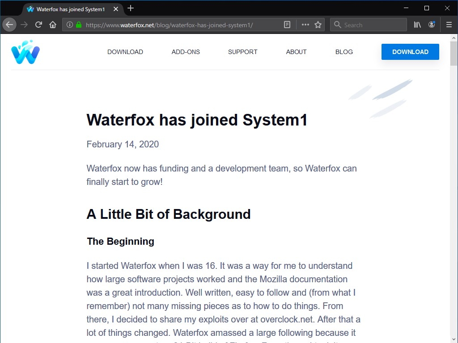This screenshot has width=458, height=343.
Task: Open a new browser tab
Action: coord(130,8)
